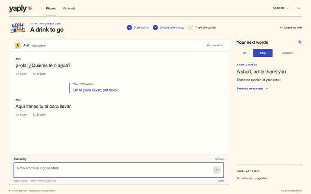Click the A drink to go title

[47, 30]
